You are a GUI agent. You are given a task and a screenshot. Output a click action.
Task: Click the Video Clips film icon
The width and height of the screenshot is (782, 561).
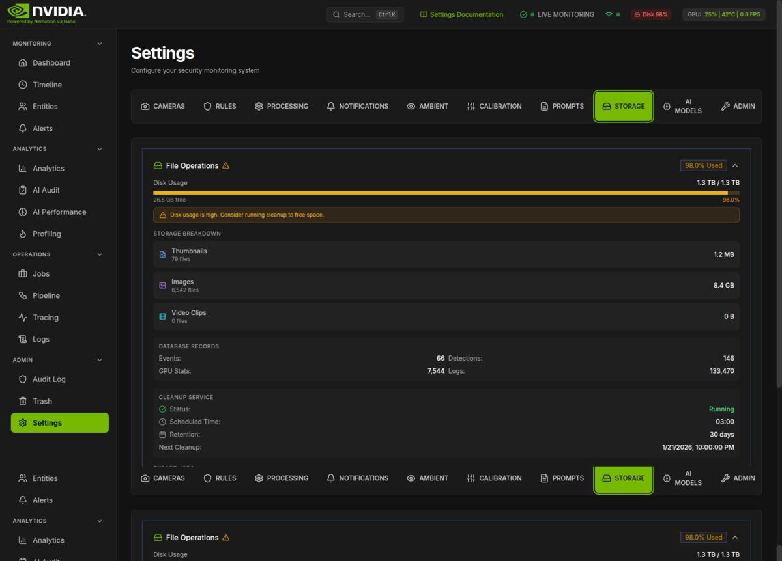[x=162, y=316]
